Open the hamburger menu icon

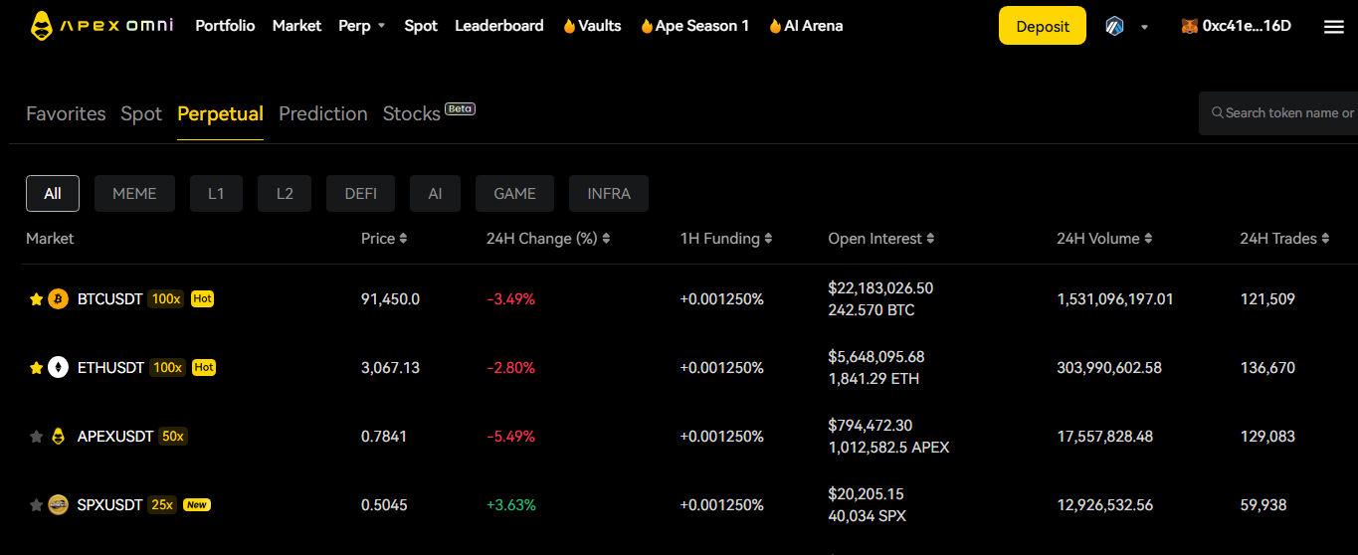coord(1333,27)
